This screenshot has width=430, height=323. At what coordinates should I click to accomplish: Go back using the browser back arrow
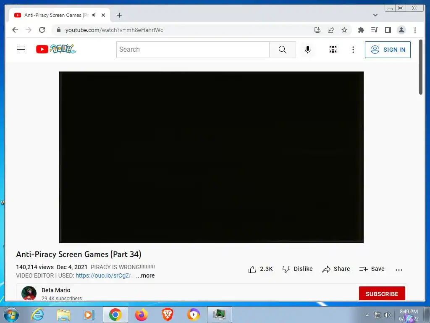click(15, 30)
